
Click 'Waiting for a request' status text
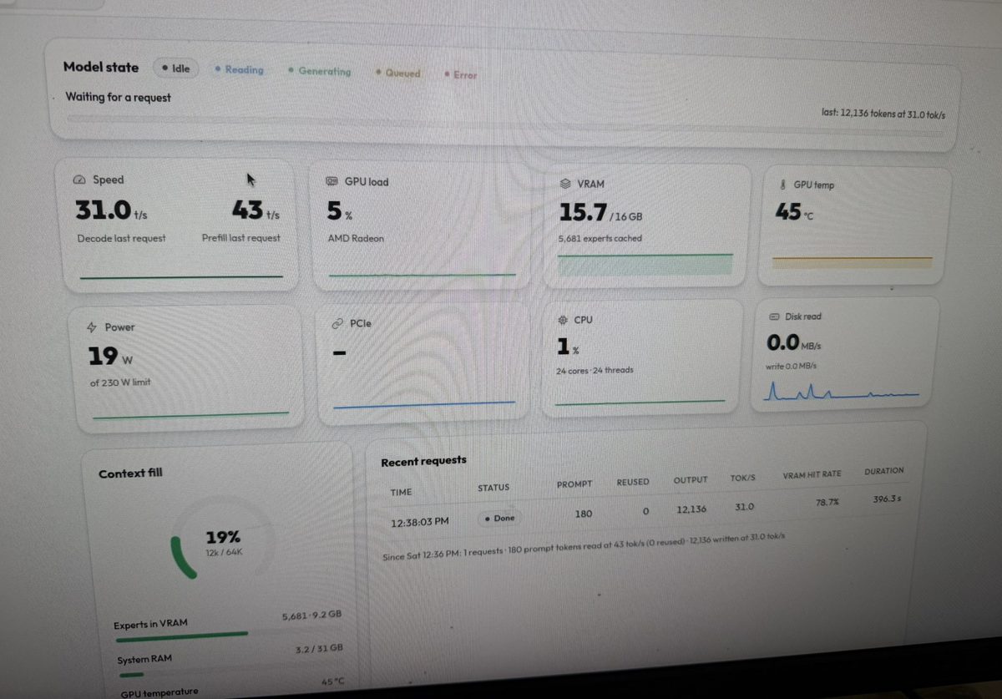click(118, 97)
